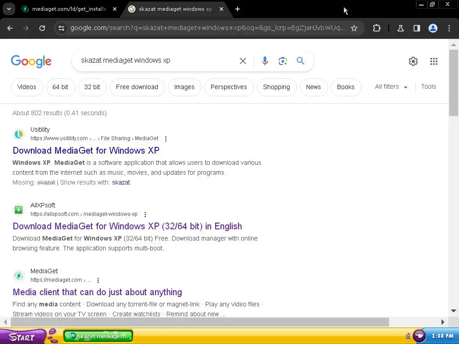Switch to Books results
This screenshot has width=459, height=344.
(346, 87)
